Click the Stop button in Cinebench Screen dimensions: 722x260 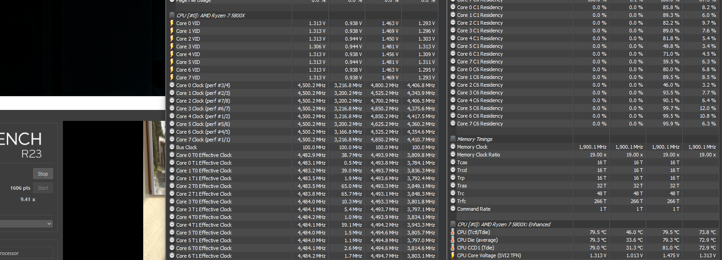43,174
